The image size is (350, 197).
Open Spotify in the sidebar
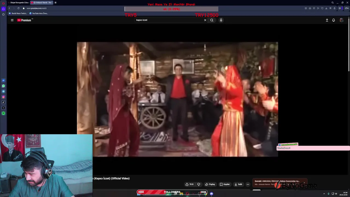[x=3, y=113]
